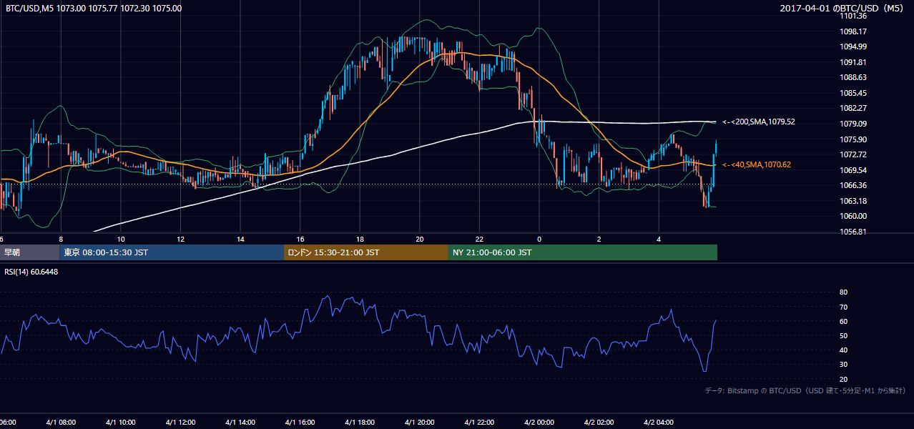Screen dimensions: 914x429
Task: Click price axis value 1069.54
Action: tap(854, 170)
